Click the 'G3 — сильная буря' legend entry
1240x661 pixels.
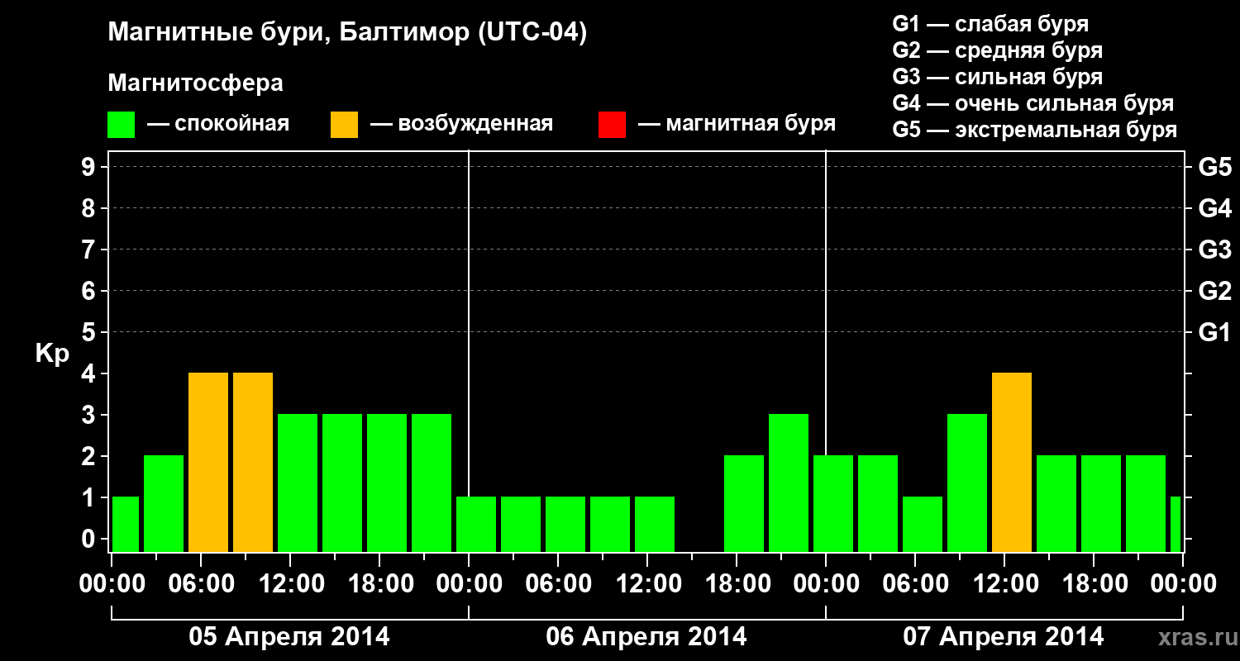(x=998, y=77)
